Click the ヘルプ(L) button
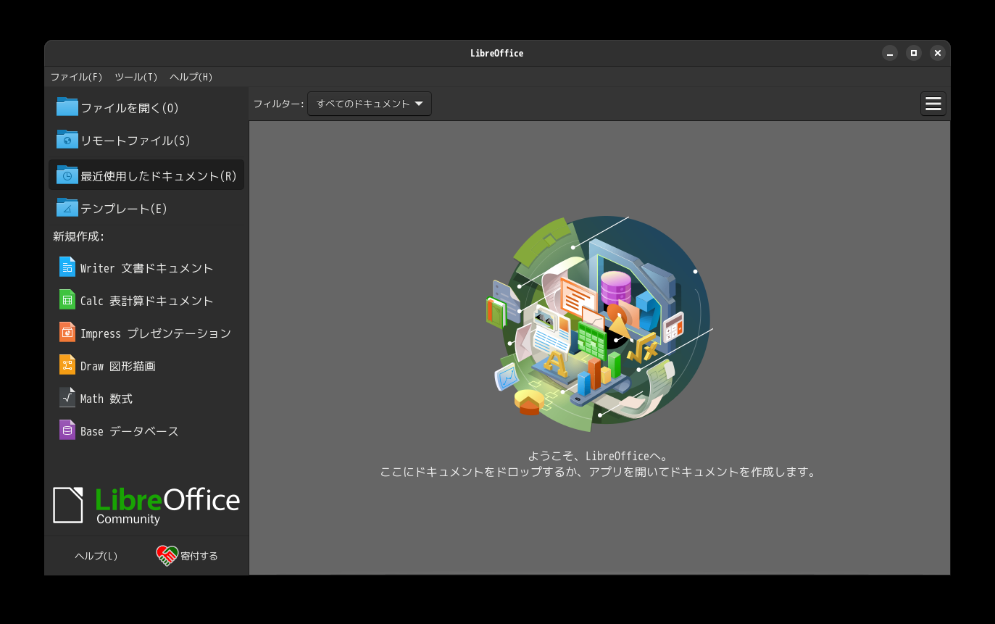995x624 pixels. 96,556
